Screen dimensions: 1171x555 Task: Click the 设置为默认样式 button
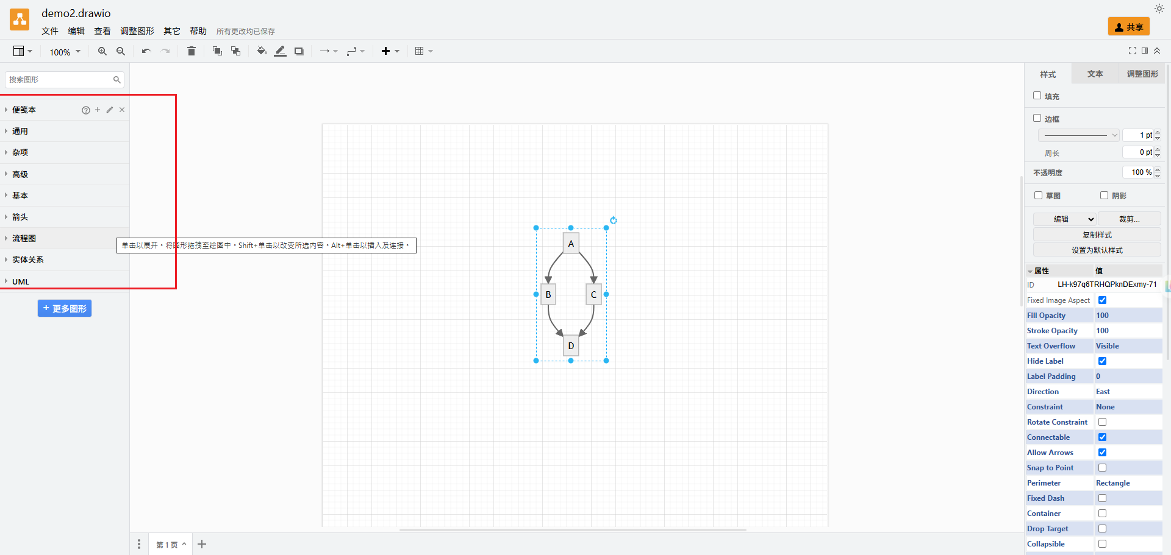coord(1097,250)
